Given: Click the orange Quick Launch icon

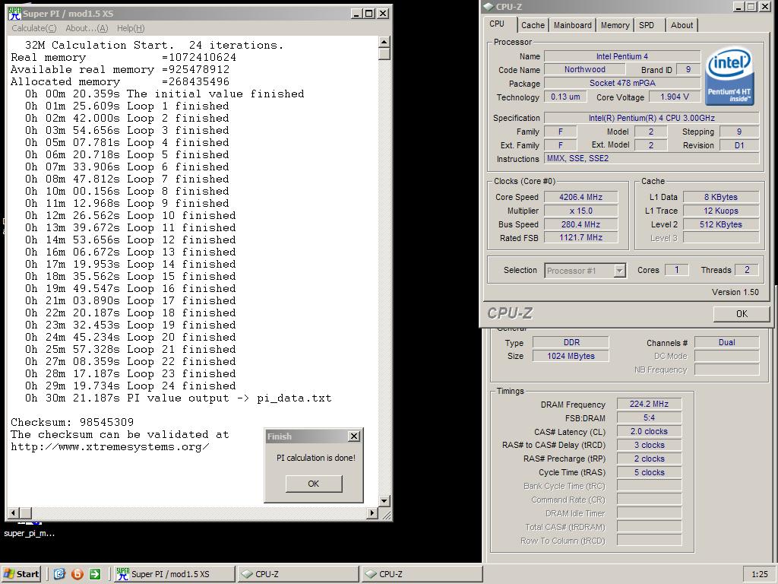Looking at the screenshot, I should coord(77,574).
